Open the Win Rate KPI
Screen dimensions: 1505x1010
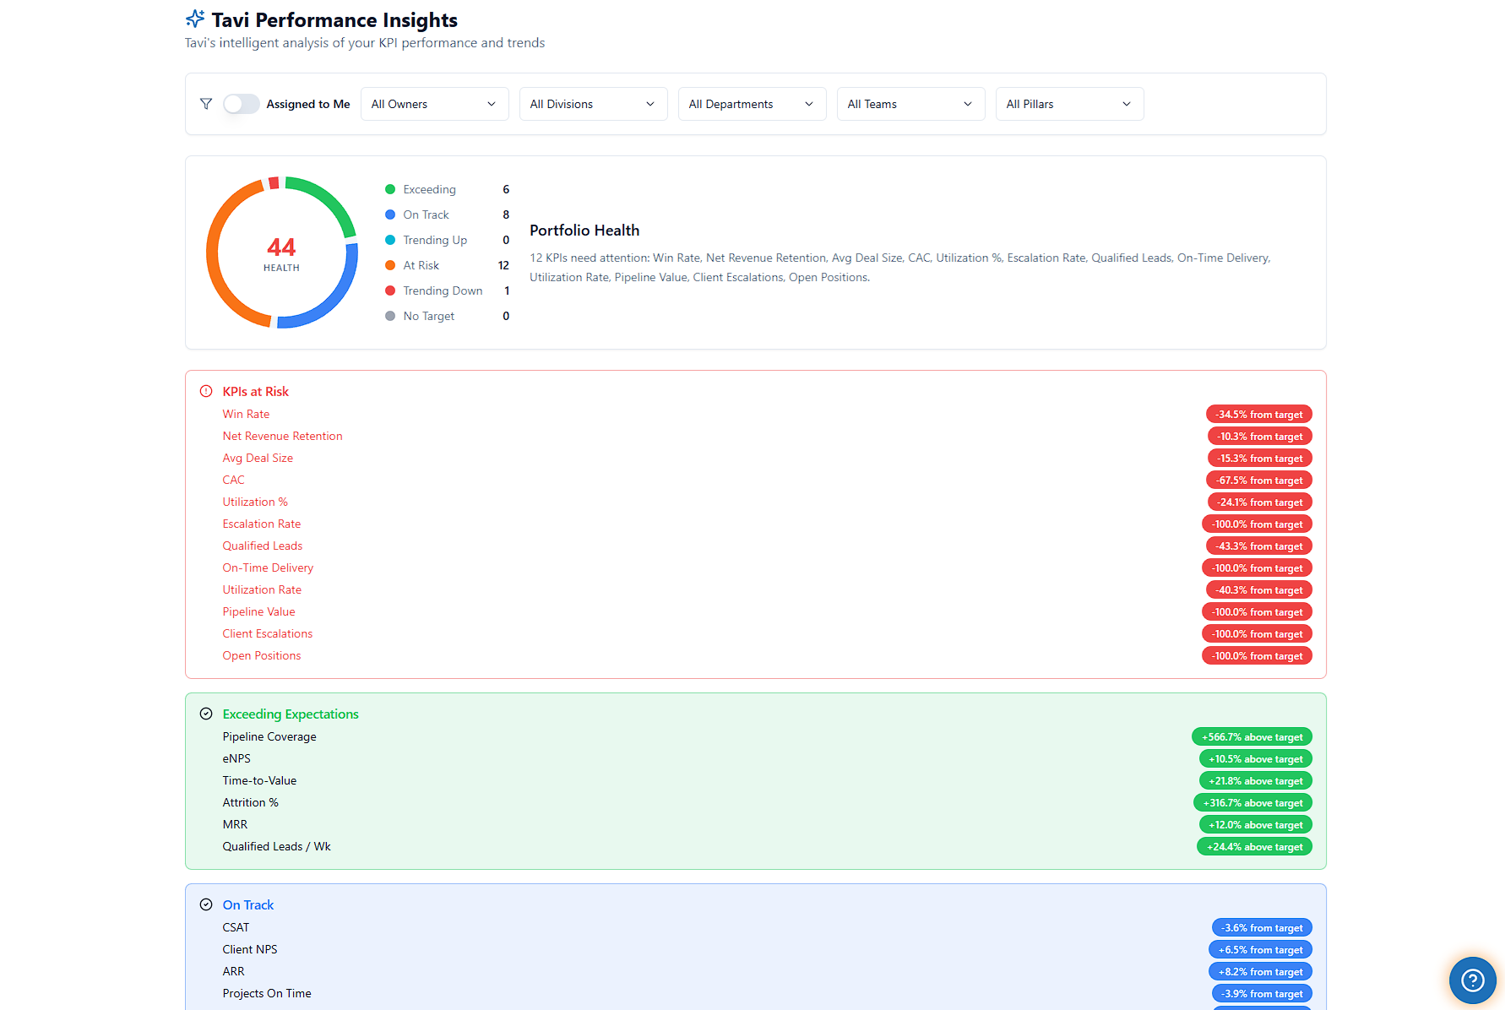[246, 414]
